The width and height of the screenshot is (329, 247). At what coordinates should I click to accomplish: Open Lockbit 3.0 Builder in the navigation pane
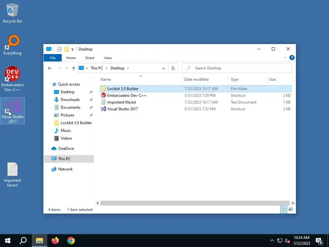pyautogui.click(x=73, y=123)
